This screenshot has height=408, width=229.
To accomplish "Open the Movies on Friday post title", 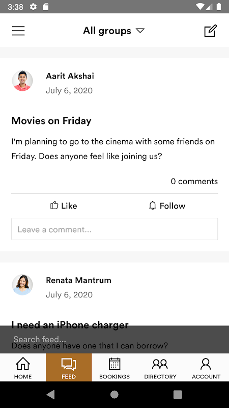I will coord(51,121).
